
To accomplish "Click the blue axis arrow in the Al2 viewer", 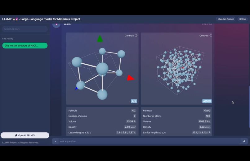I will point(76,88).
